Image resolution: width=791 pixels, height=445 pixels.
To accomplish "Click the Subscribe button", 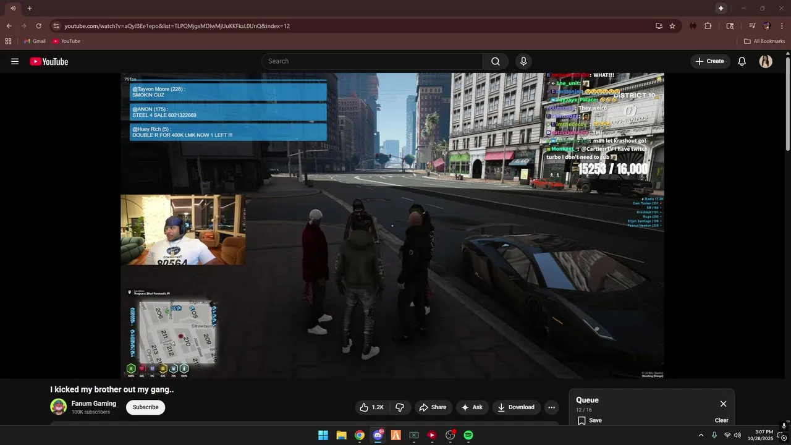I will pos(146,407).
